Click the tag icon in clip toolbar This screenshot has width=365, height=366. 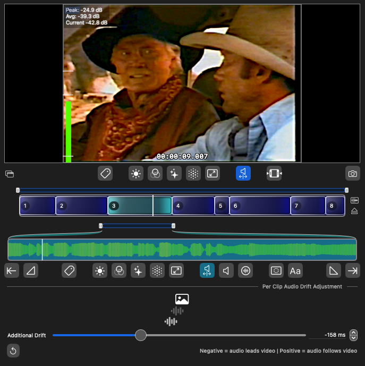pyautogui.click(x=69, y=270)
